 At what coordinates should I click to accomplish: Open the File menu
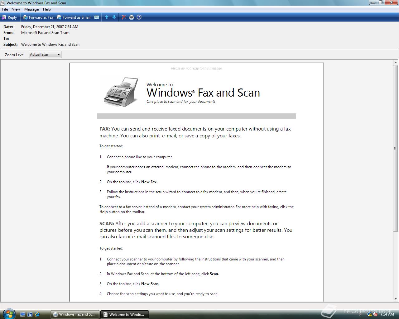click(5, 9)
